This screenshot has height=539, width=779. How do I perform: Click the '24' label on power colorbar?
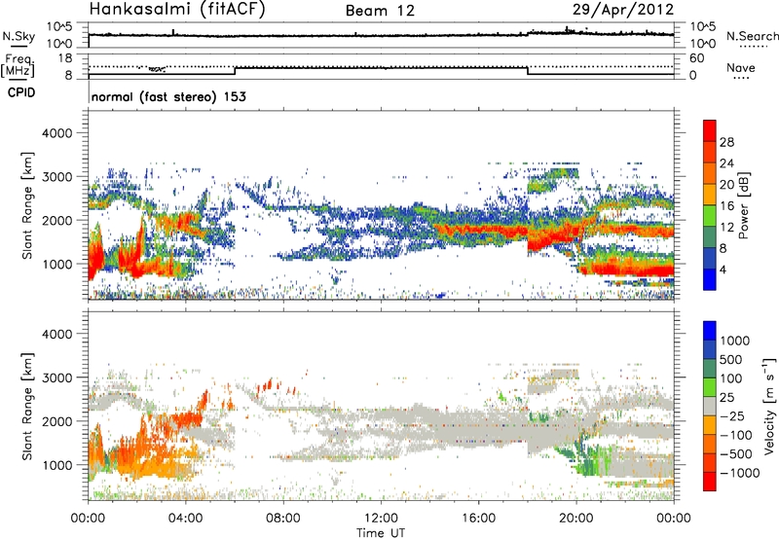(726, 163)
